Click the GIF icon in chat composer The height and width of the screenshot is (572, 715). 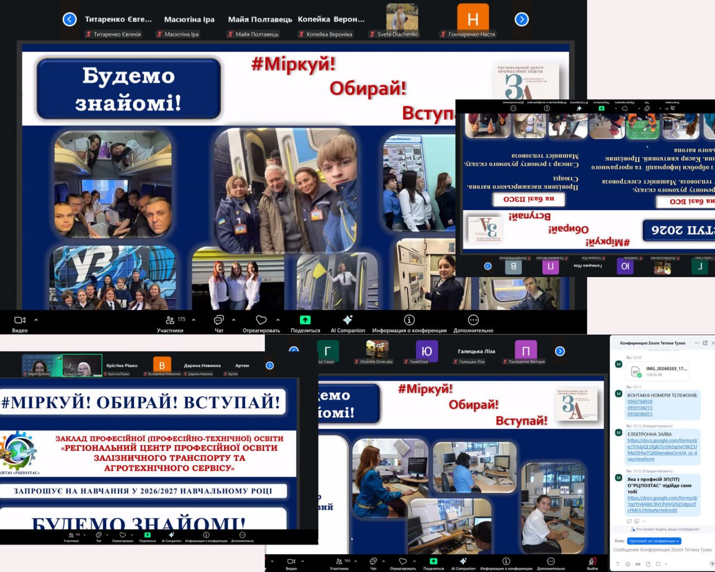click(638, 564)
